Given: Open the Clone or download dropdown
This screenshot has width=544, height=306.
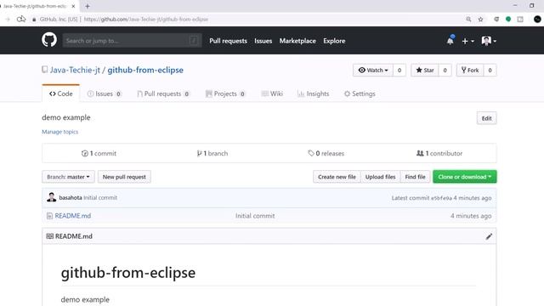Looking at the screenshot, I should 465,177.
